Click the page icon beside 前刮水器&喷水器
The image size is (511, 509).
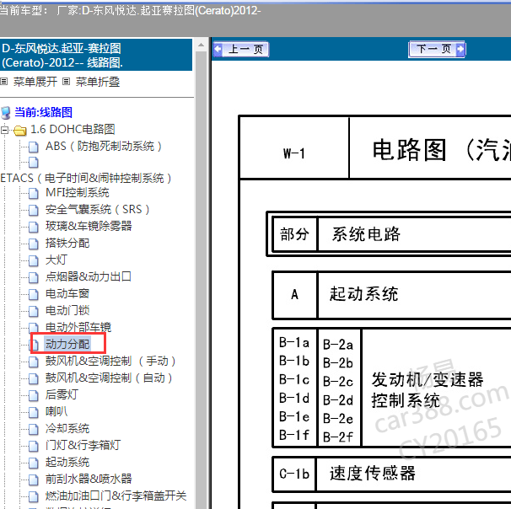[x=33, y=480]
